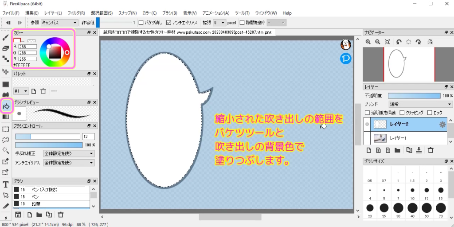454x227 pixels.
Task: Rotate canvas left in Navigator
Action: click(x=399, y=42)
